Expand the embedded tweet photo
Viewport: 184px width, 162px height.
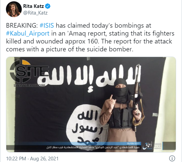(91, 104)
